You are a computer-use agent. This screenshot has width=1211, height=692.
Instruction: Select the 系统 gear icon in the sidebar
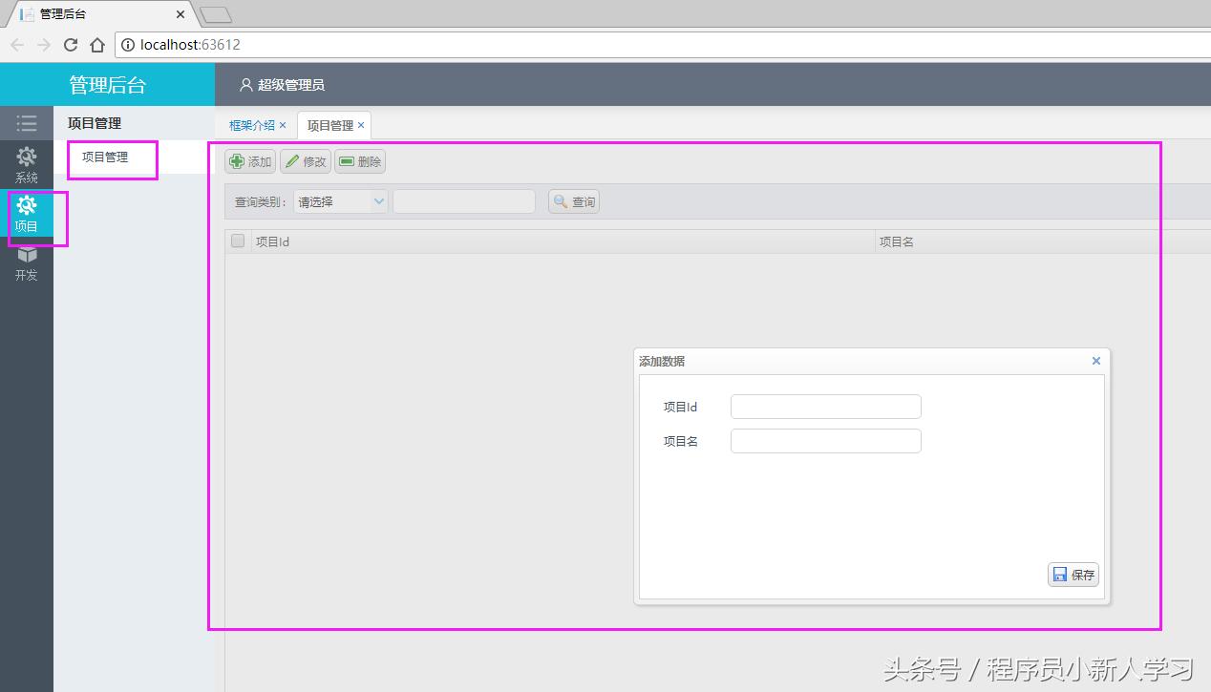[27, 156]
